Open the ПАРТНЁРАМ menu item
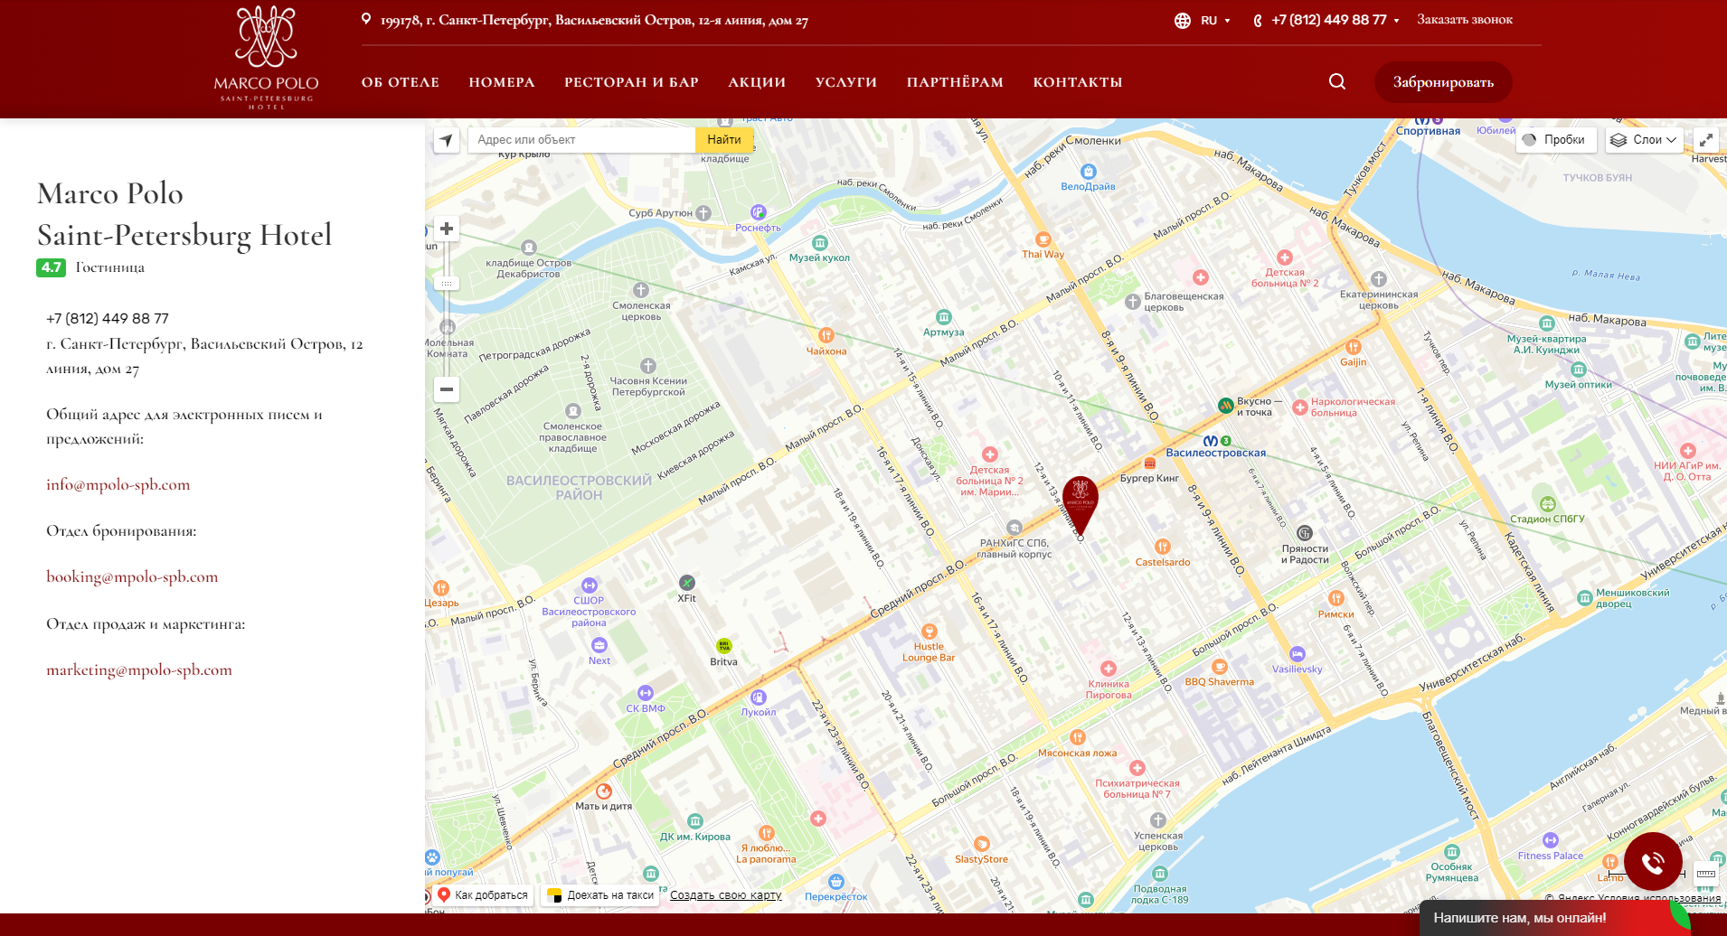 click(955, 82)
